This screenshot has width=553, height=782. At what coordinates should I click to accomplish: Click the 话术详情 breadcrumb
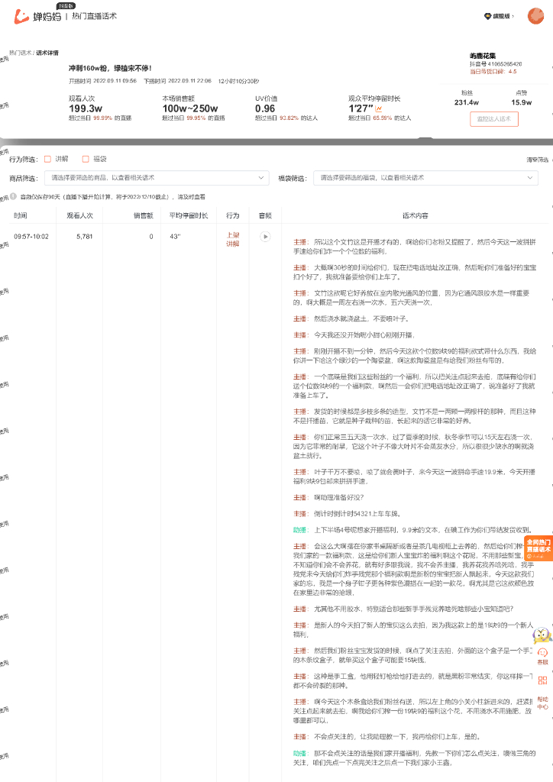point(47,53)
